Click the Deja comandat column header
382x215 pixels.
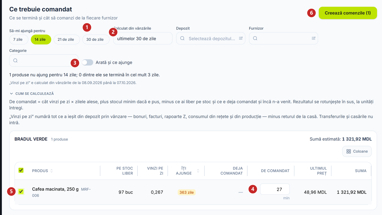231,171
